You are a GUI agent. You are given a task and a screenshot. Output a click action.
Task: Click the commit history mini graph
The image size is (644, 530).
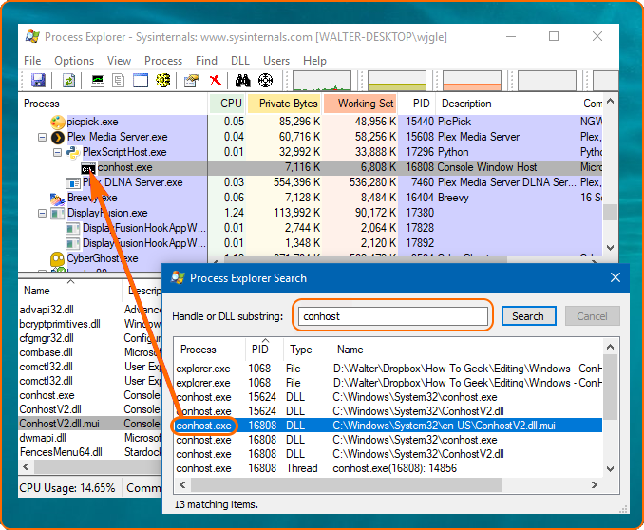pyautogui.click(x=397, y=81)
